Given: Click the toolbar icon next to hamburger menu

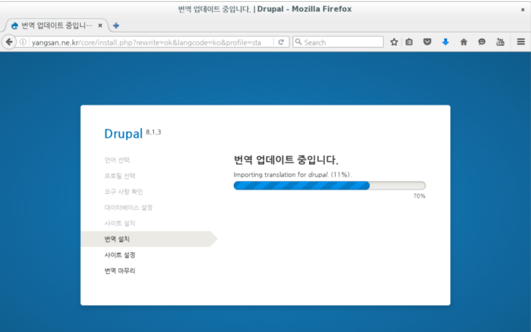Looking at the screenshot, I should point(500,42).
